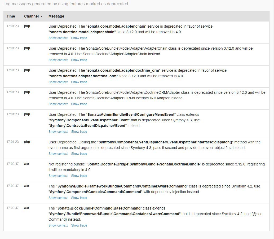Click the Message column header

click(x=56, y=16)
